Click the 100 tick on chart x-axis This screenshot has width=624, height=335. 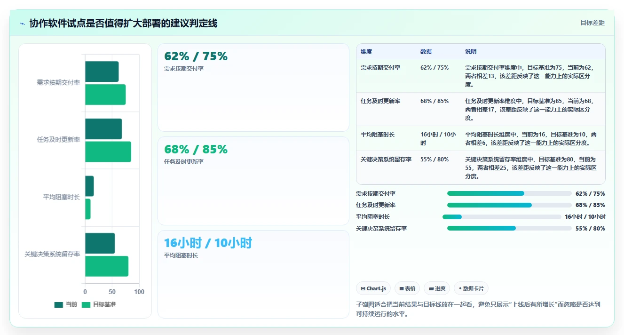pyautogui.click(x=139, y=292)
